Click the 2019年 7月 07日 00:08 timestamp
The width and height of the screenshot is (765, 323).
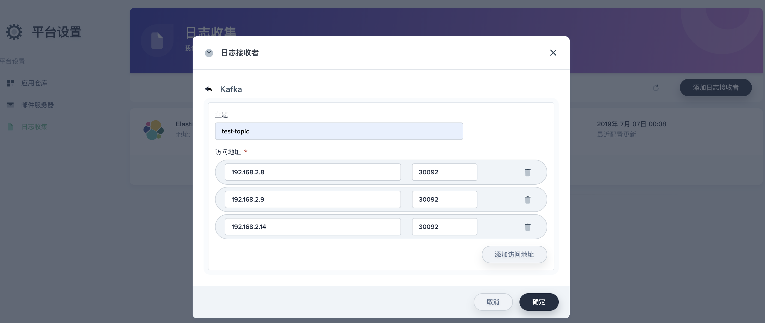631,124
